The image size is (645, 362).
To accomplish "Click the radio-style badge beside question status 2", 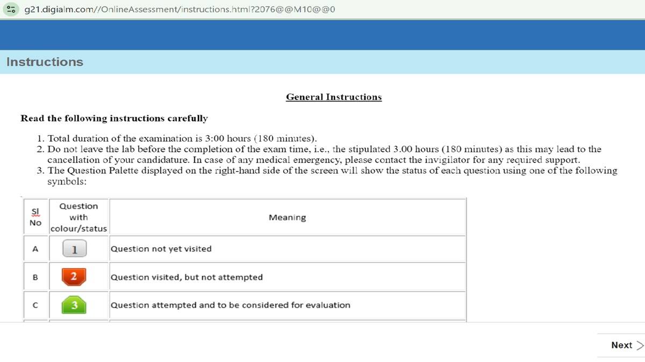I will point(75,277).
